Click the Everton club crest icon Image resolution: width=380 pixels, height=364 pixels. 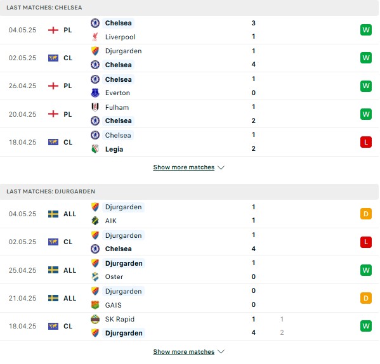coord(95,93)
